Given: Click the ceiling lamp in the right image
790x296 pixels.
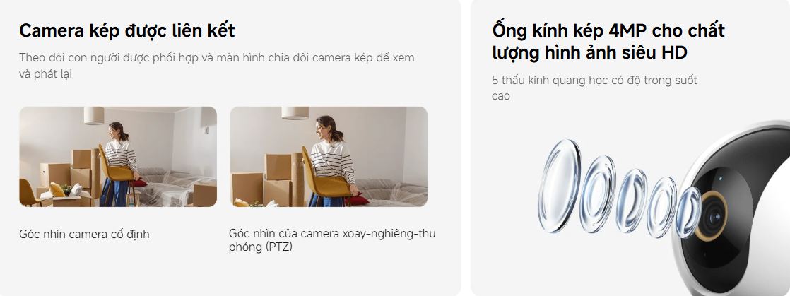Looking at the screenshot, I should click(x=295, y=113).
